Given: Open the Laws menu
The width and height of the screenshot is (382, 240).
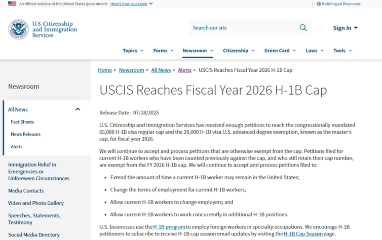Looking at the screenshot, I should [x=315, y=51].
